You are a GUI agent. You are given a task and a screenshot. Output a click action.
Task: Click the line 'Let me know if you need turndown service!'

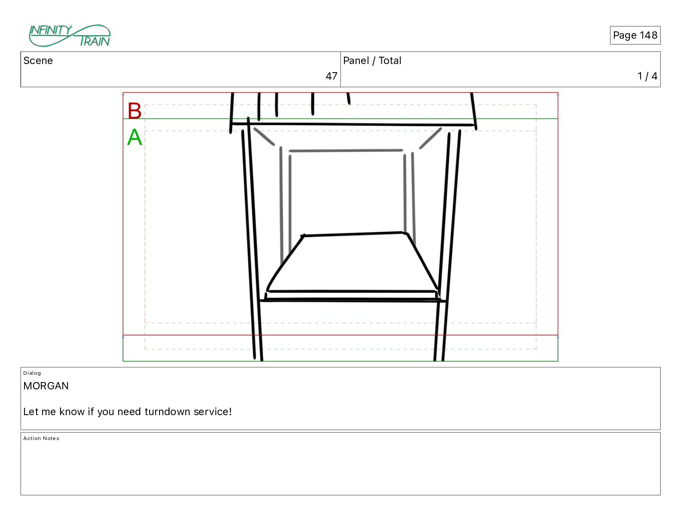coord(128,412)
